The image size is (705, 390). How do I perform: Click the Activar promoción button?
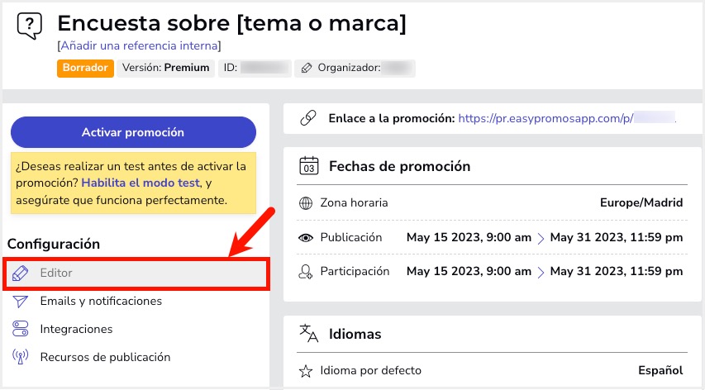click(133, 132)
